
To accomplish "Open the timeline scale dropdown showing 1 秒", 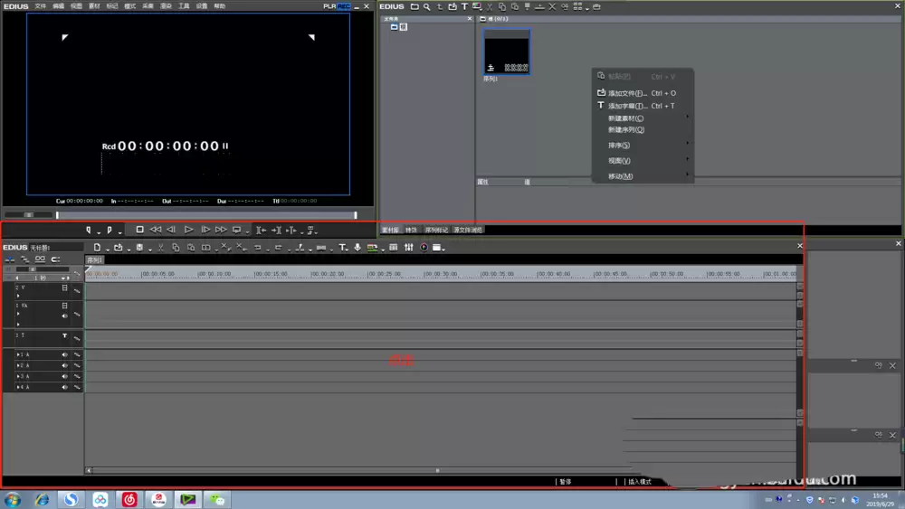I will click(x=43, y=278).
